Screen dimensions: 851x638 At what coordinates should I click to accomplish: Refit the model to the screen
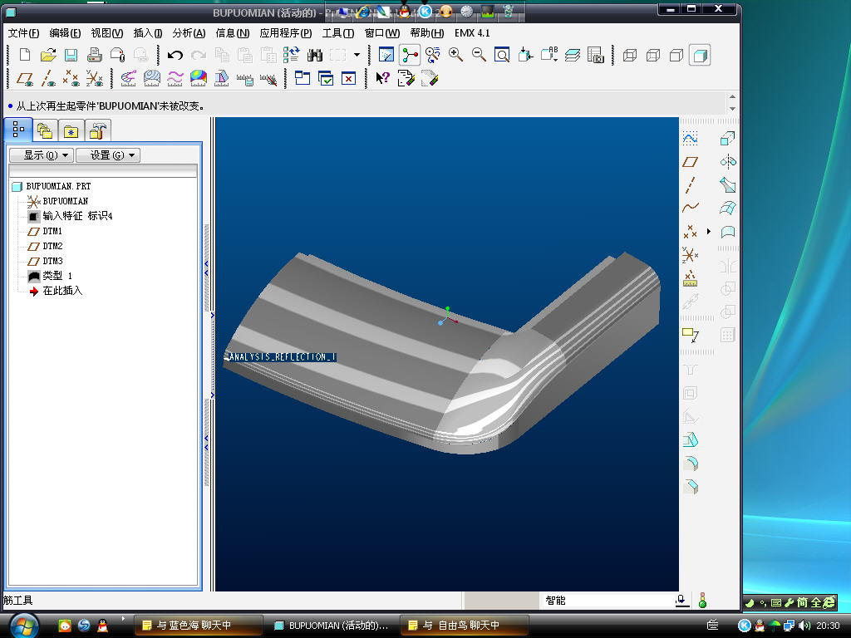click(x=502, y=55)
